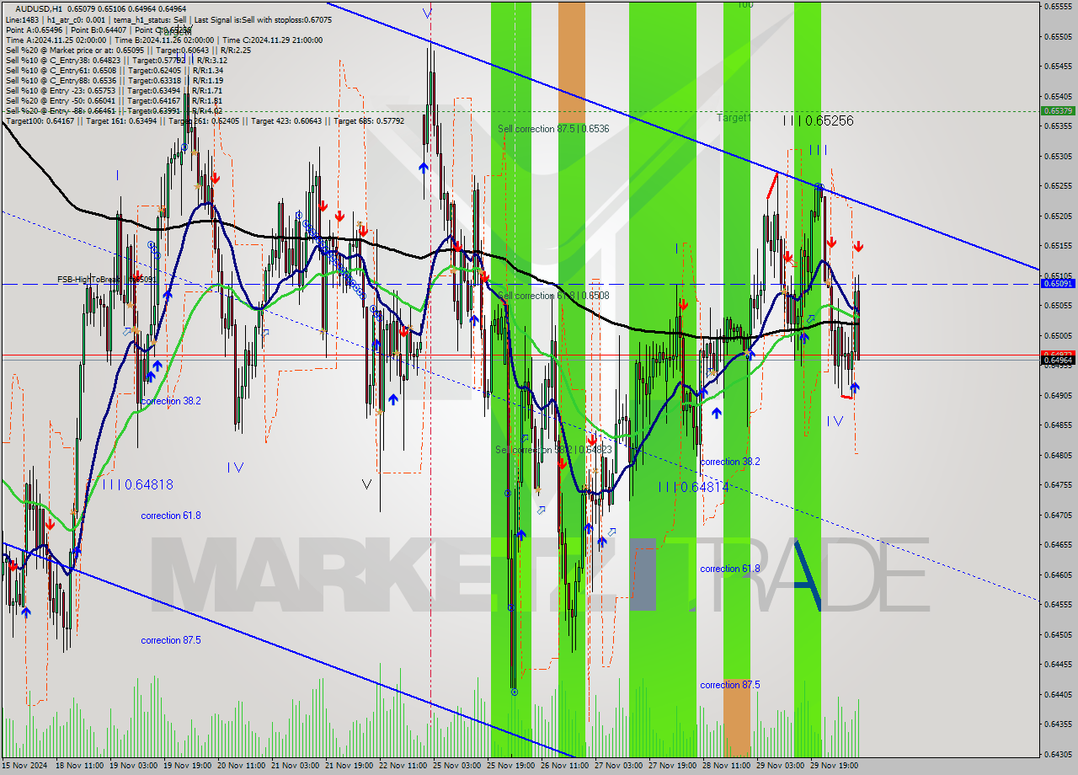Click the '25 Nov 19:00' time axis label
The image size is (1078, 775).
pyautogui.click(x=510, y=767)
